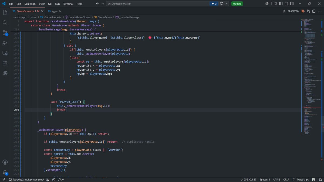
Task: Click the Customize Layout icon
Action: 275,4
